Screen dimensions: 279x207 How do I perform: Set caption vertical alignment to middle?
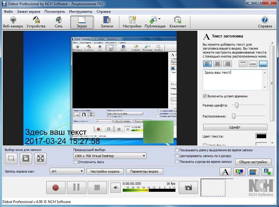pyautogui.click(x=253, y=64)
